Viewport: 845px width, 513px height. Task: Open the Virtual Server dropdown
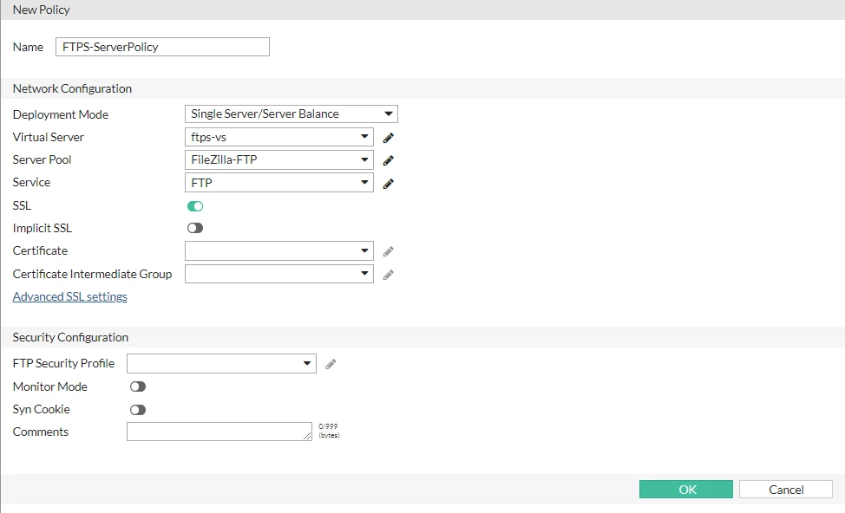pyautogui.click(x=279, y=137)
